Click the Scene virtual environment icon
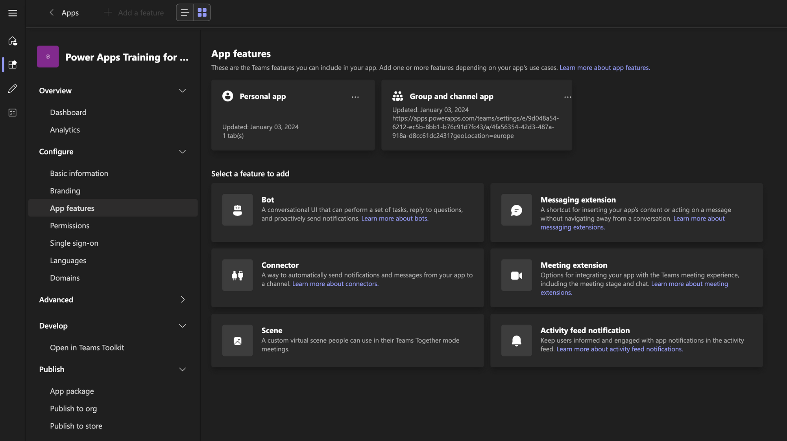The height and width of the screenshot is (441, 787). 237,340
